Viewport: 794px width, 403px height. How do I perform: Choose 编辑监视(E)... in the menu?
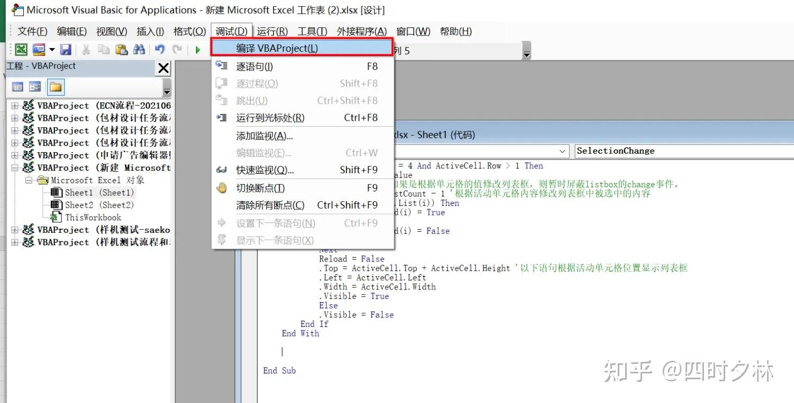(302, 153)
